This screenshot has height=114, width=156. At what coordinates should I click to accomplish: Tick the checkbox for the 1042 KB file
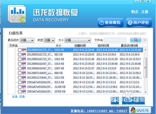(x=20, y=50)
